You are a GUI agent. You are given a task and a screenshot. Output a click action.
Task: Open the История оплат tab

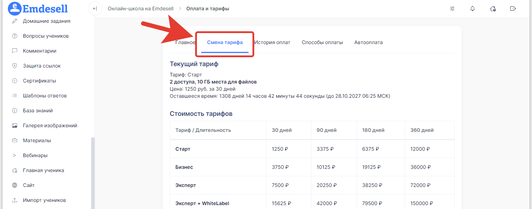pos(272,43)
